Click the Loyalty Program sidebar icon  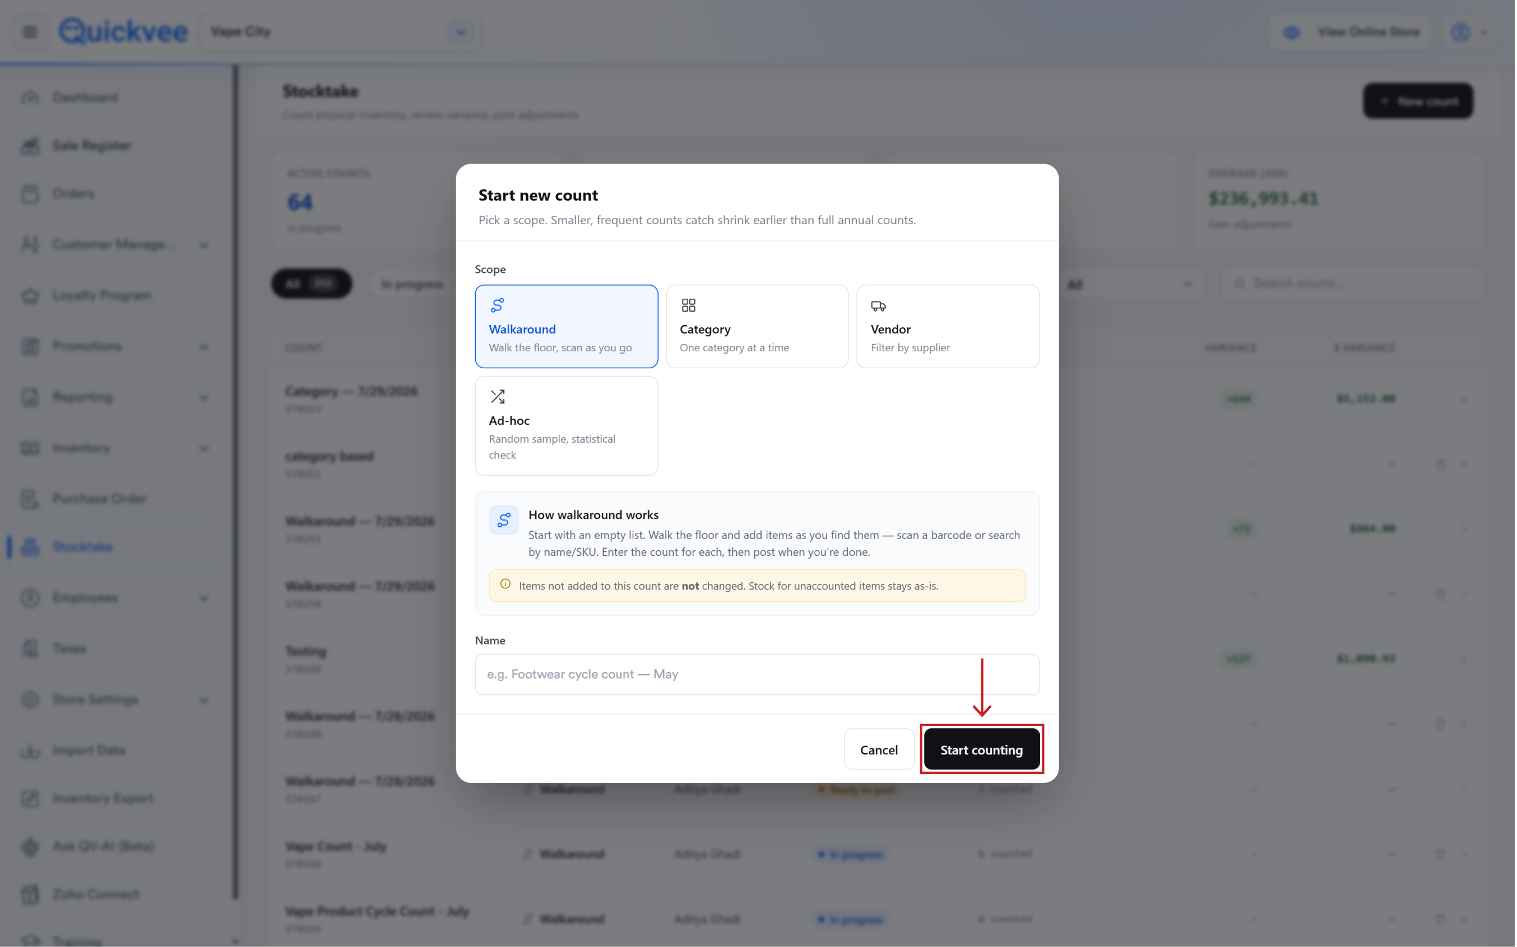click(x=30, y=296)
